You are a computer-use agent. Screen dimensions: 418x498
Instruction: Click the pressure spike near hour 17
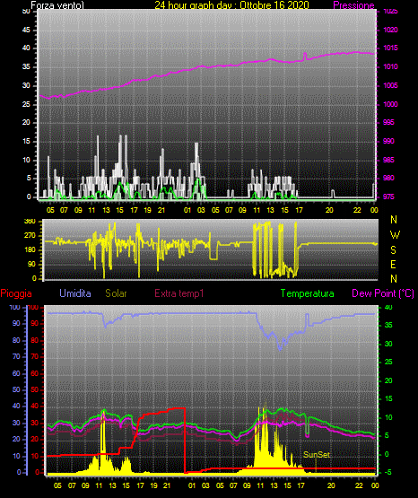pos(305,56)
